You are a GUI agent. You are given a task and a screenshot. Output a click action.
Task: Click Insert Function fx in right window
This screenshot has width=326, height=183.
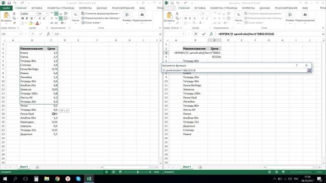click(211, 34)
